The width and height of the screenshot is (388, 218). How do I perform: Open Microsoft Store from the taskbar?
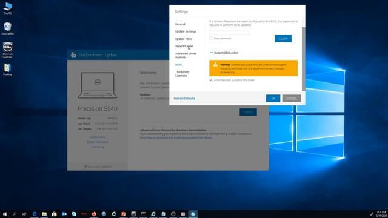(x=54, y=214)
